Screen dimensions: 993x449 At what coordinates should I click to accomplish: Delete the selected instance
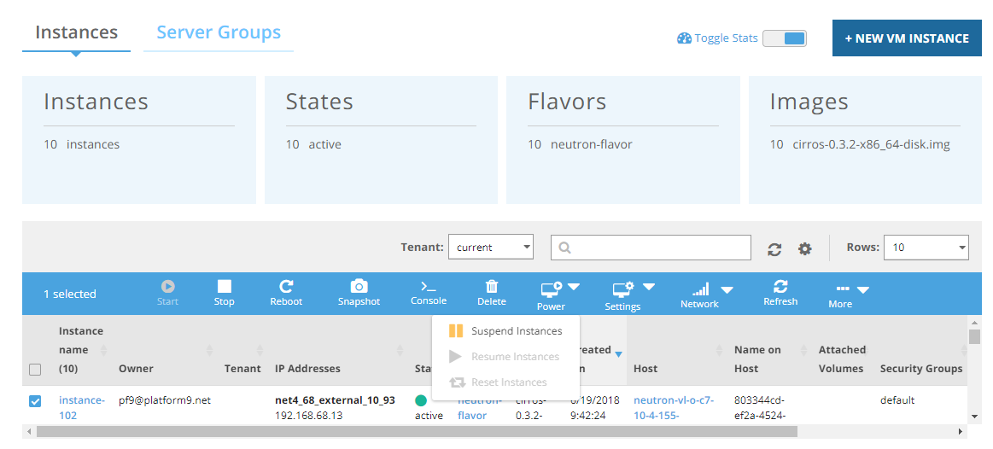492,287
